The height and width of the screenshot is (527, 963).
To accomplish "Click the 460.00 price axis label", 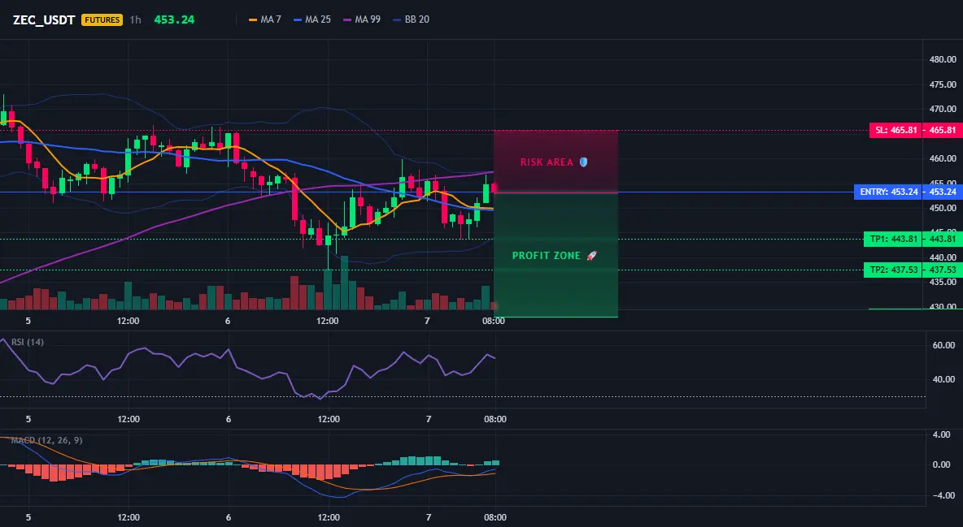I will point(943,158).
